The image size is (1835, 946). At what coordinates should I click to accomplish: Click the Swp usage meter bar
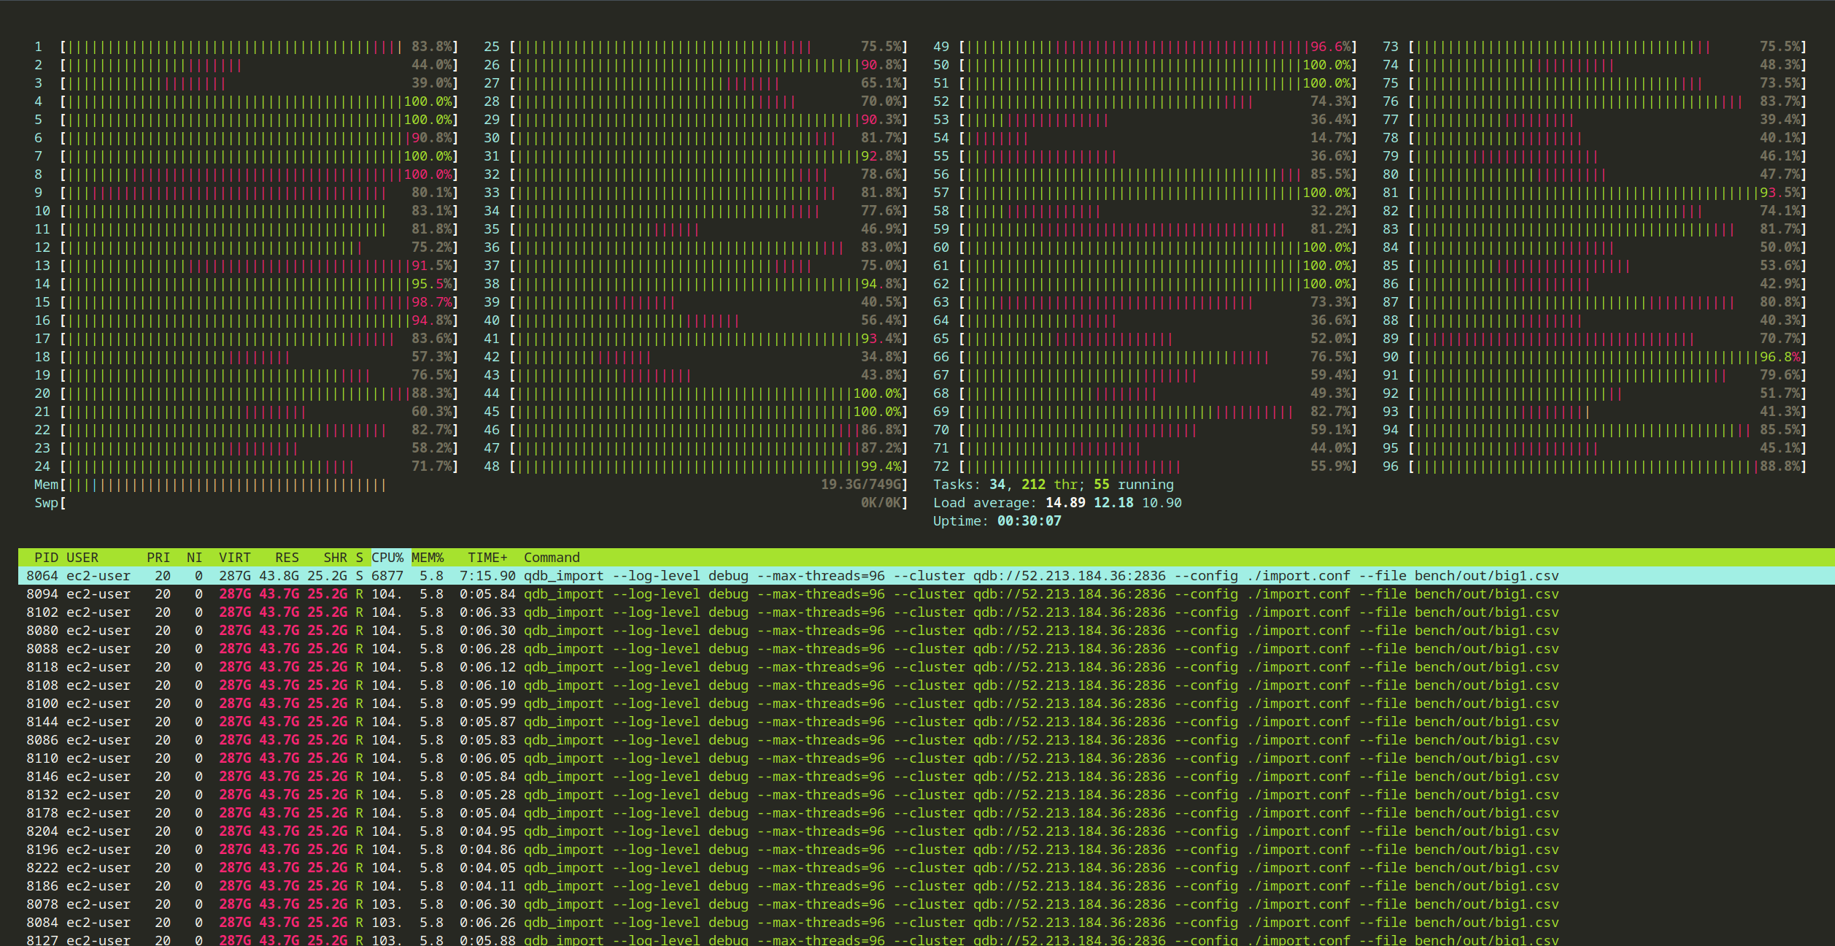(471, 503)
